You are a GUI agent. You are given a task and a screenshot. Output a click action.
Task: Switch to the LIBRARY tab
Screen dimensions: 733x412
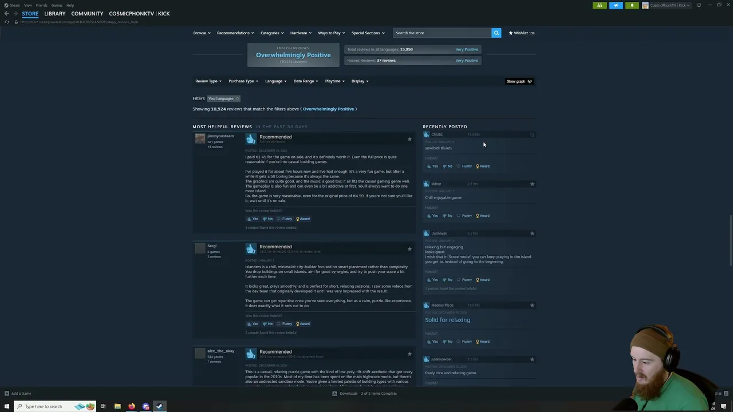(55, 14)
